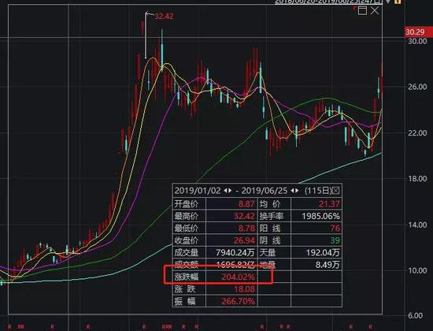Viewport: 433px width, 331px height.
Task: Select 最高价 value 32.42 in table
Action: (x=244, y=216)
